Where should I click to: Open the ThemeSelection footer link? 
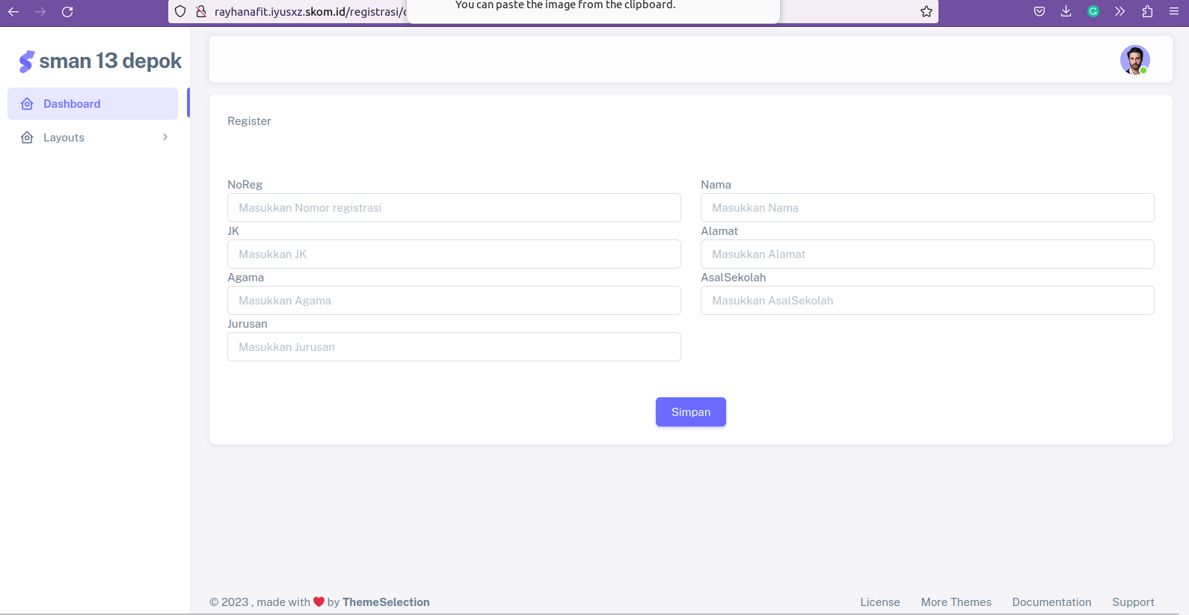pyautogui.click(x=386, y=602)
